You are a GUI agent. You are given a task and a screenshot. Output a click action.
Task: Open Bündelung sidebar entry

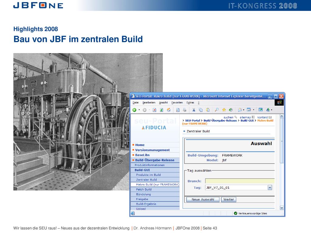155,194
